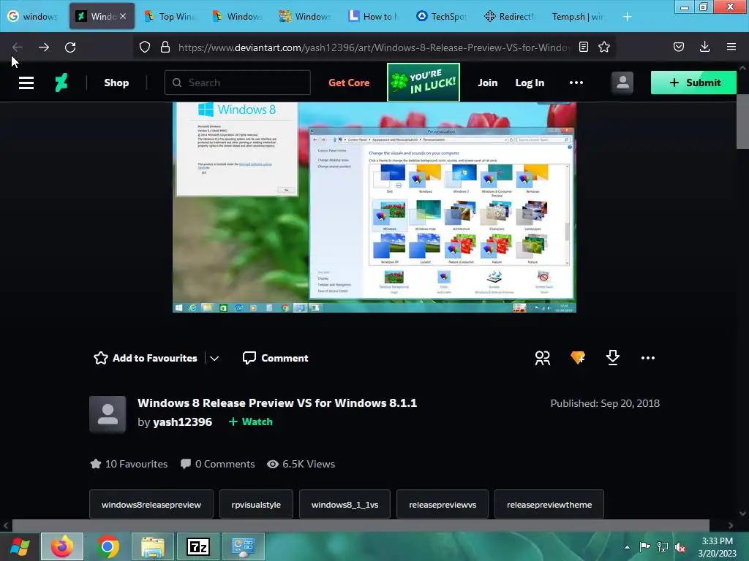Click the You're In Luck banner
749x561 pixels.
(424, 82)
